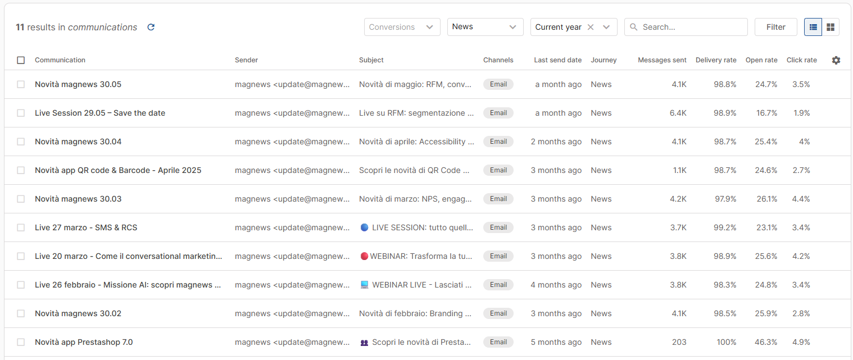The image size is (853, 360).
Task: Open Novità app Prestashop 7.0 communication
Action: (x=84, y=342)
